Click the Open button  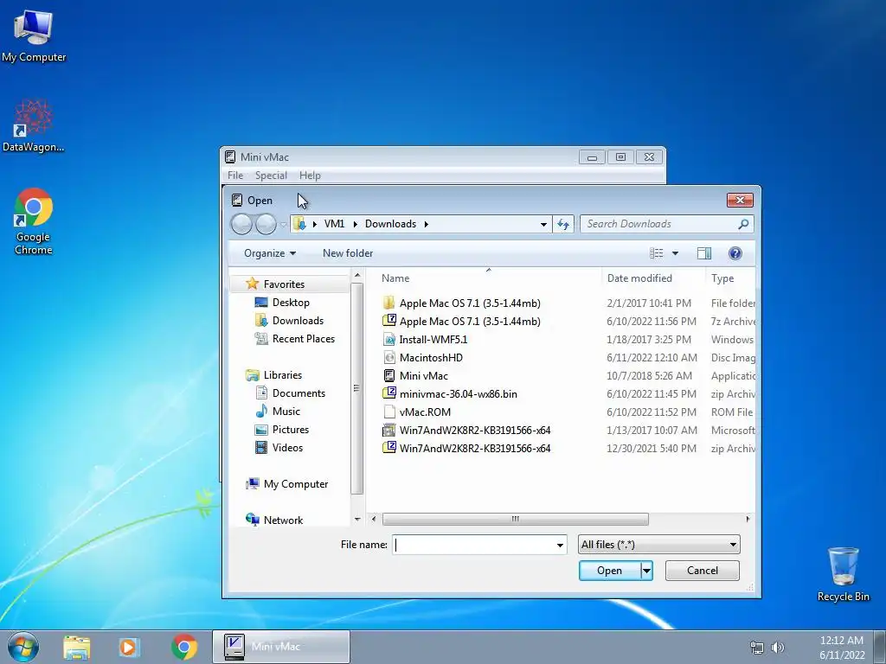(610, 571)
